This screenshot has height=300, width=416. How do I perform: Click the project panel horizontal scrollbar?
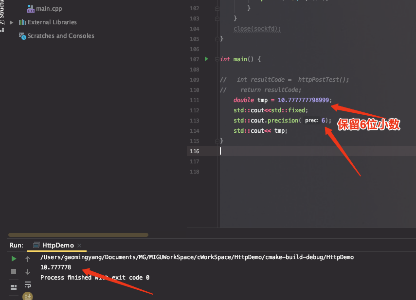78,235
